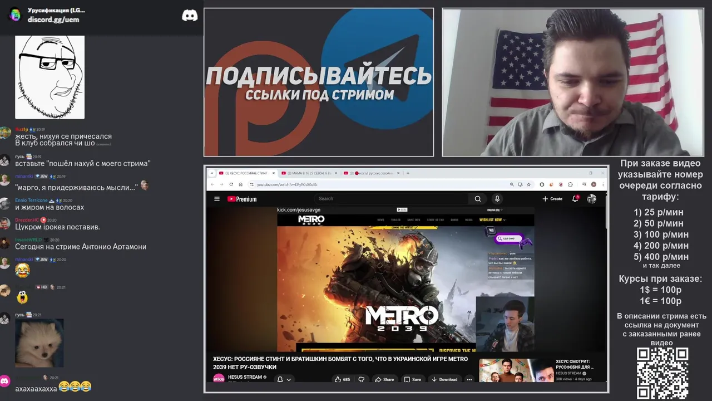The image size is (712, 401).
Task: Open the Chrome three-dot menu
Action: pos(603,184)
